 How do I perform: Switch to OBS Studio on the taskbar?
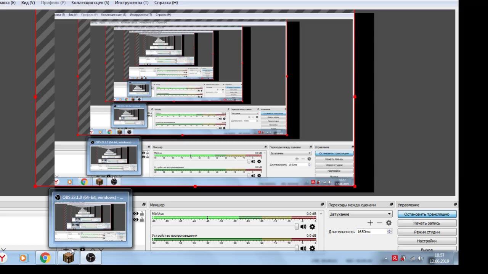coord(91,258)
